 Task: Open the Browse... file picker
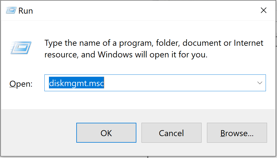pos(237,133)
